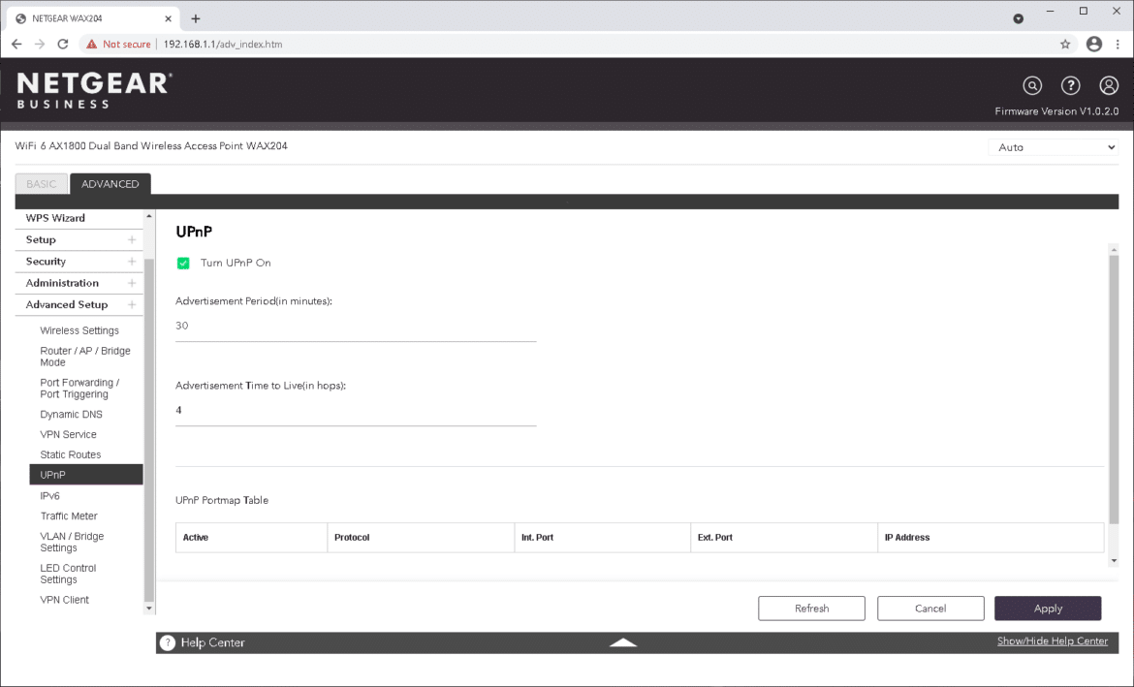Image resolution: width=1134 pixels, height=687 pixels.
Task: Click the Advertisement Period input field
Action: (356, 327)
